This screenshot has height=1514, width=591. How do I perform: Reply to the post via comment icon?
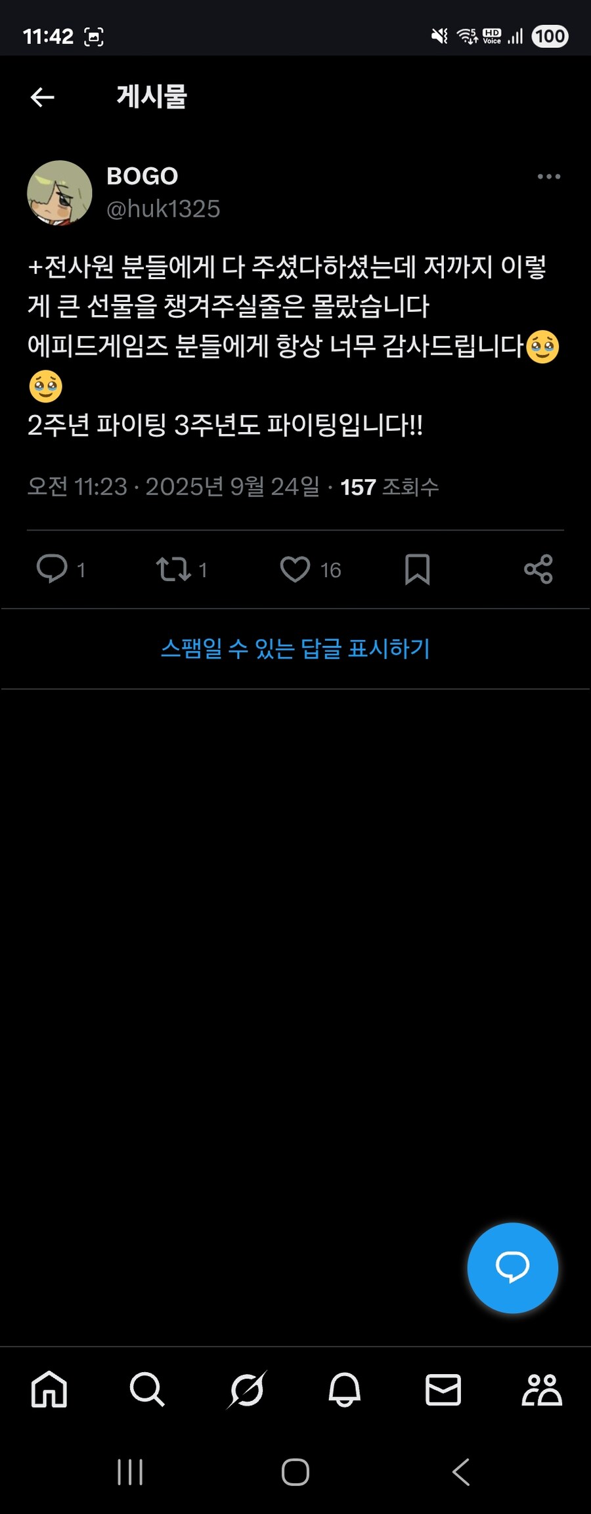point(52,569)
